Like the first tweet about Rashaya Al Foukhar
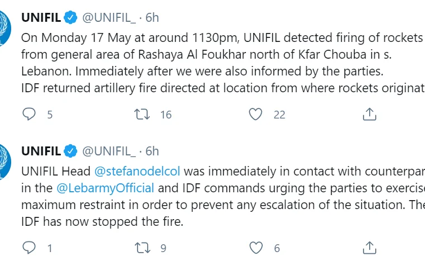The image size is (425, 256). [256, 115]
